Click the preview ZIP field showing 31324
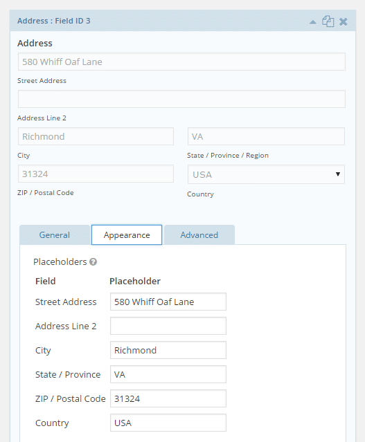This screenshot has height=442, width=365. [x=96, y=174]
